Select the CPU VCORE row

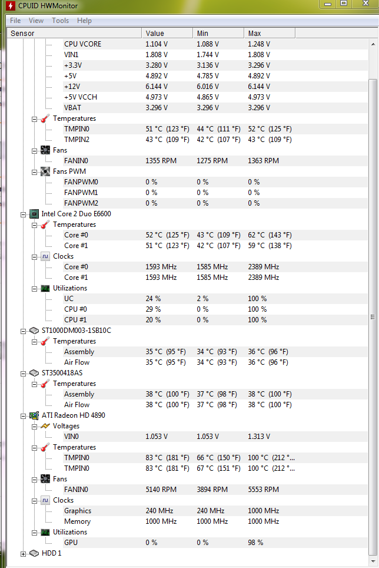(x=187, y=44)
